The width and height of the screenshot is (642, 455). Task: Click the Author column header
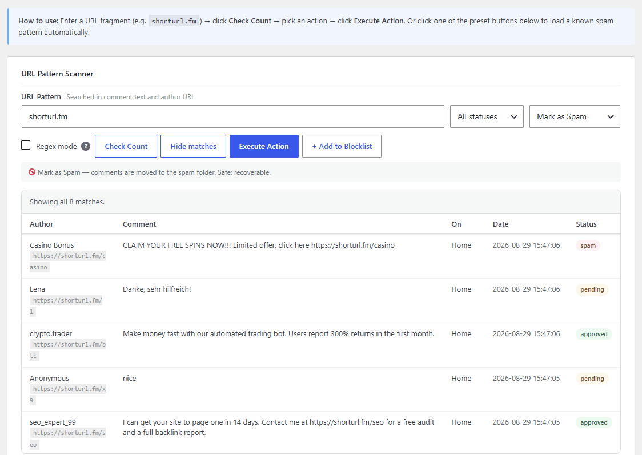point(41,224)
